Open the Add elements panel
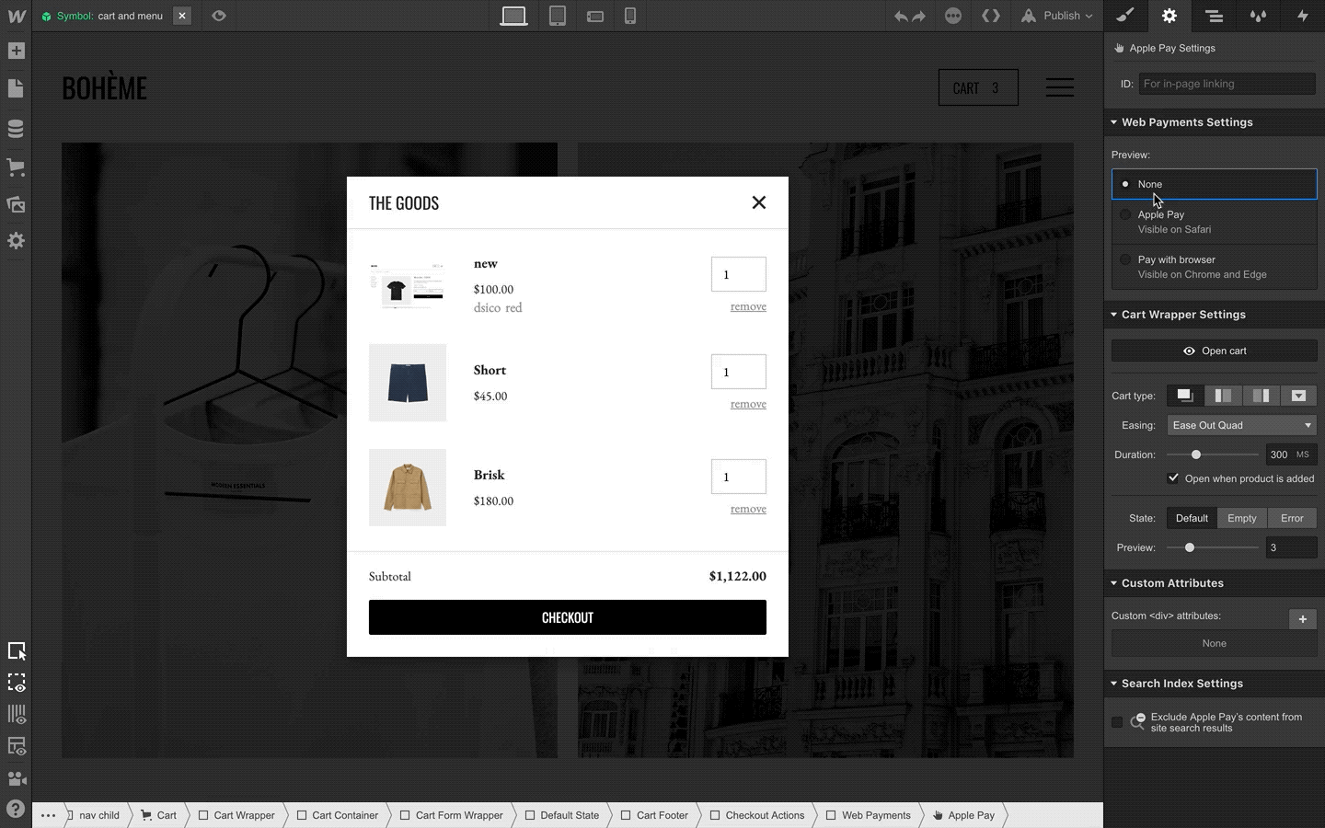The width and height of the screenshot is (1325, 828). [16, 51]
